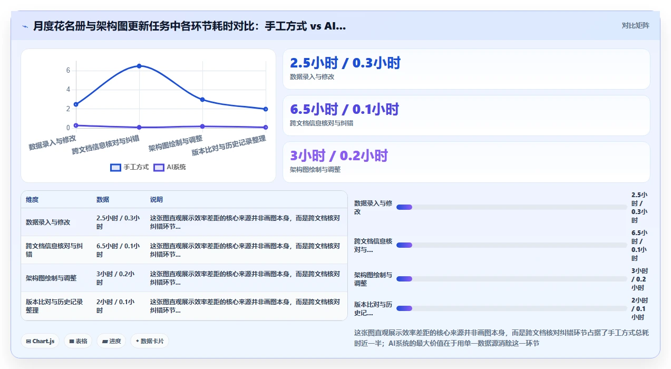Toggle the 手工方式 legend entry
671x369 pixels.
[x=129, y=167]
